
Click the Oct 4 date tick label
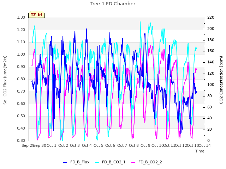[x=87, y=145]
